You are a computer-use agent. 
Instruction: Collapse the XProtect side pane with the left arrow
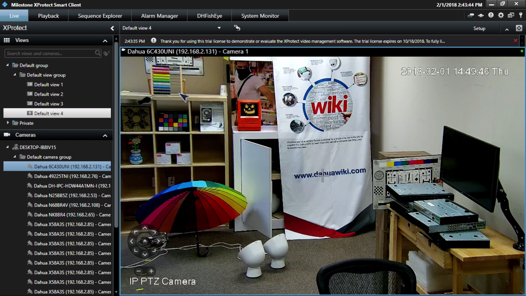[x=112, y=28]
